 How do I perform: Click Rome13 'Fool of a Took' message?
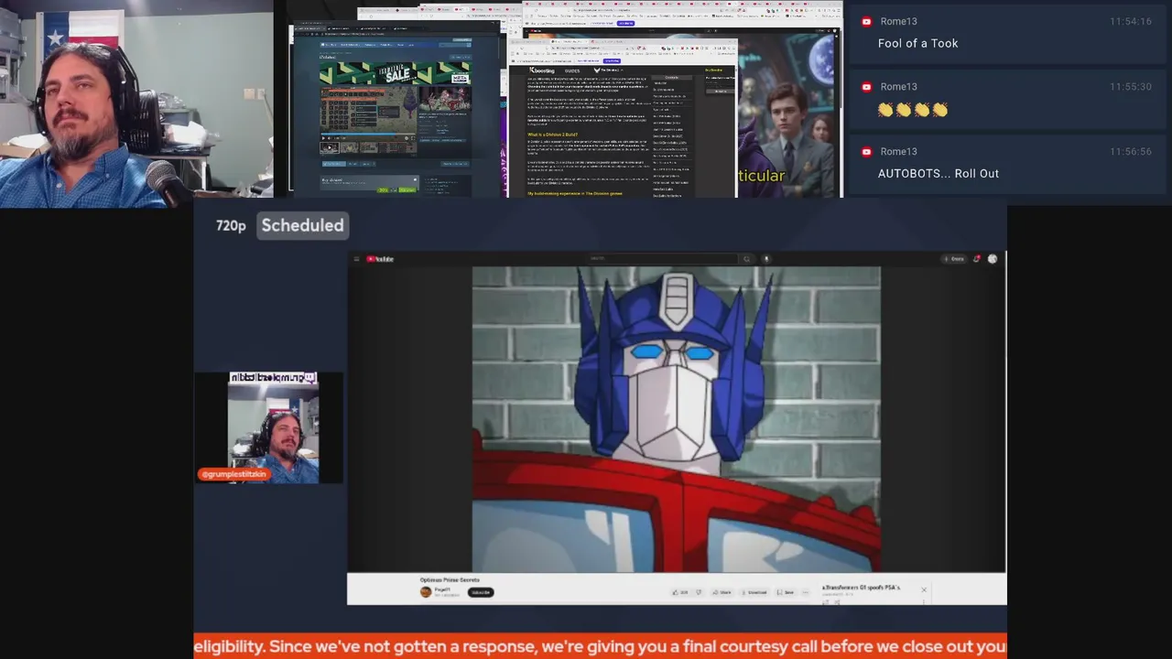pos(917,43)
